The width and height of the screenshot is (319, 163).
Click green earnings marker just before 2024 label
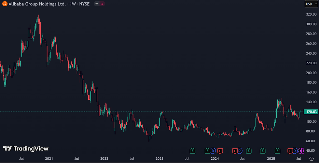point(207,151)
